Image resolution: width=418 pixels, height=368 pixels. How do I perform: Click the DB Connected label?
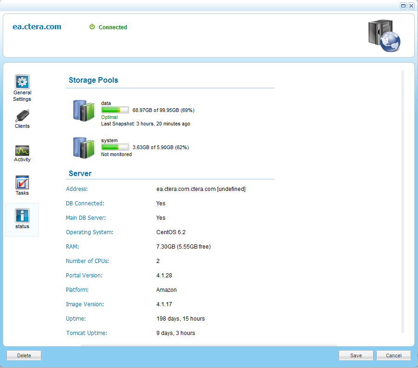tap(85, 204)
